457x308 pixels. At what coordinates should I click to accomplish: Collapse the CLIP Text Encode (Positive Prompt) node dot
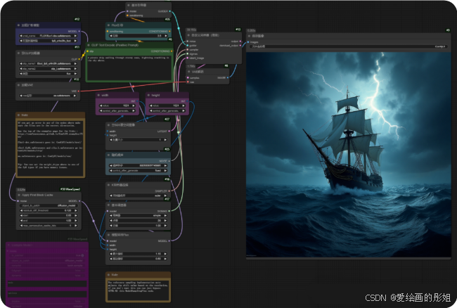pyautogui.click(x=89, y=45)
